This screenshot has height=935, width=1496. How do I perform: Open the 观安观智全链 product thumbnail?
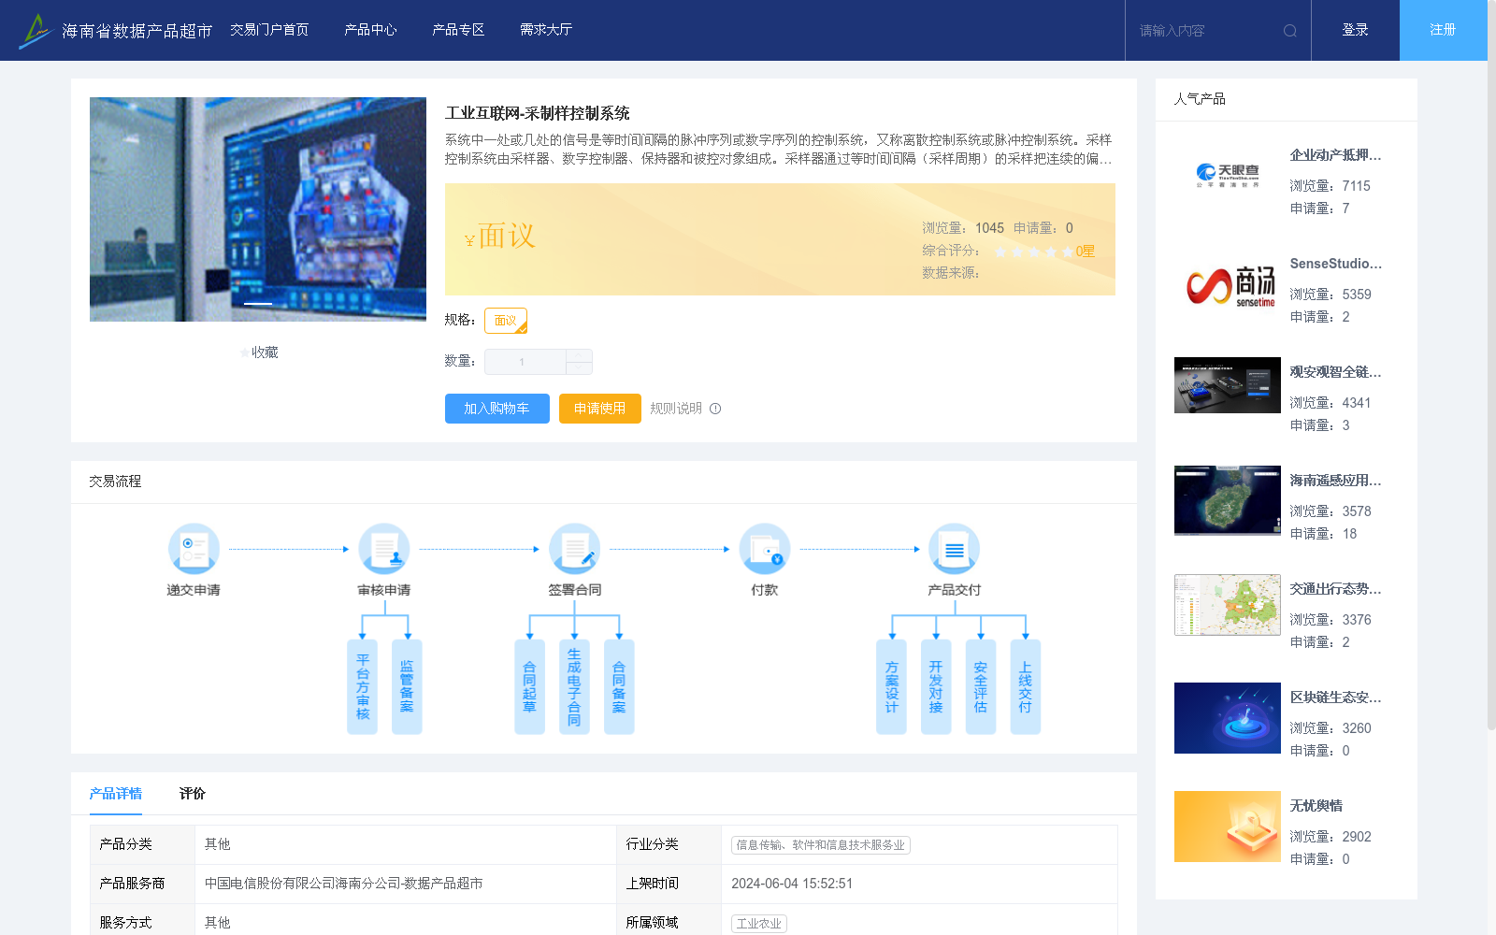pyautogui.click(x=1228, y=385)
